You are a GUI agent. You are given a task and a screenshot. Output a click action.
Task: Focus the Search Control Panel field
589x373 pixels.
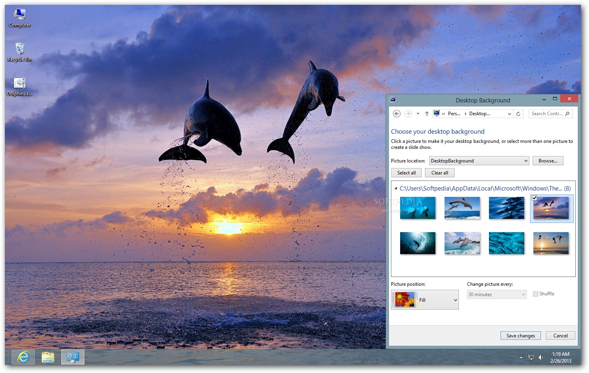550,114
